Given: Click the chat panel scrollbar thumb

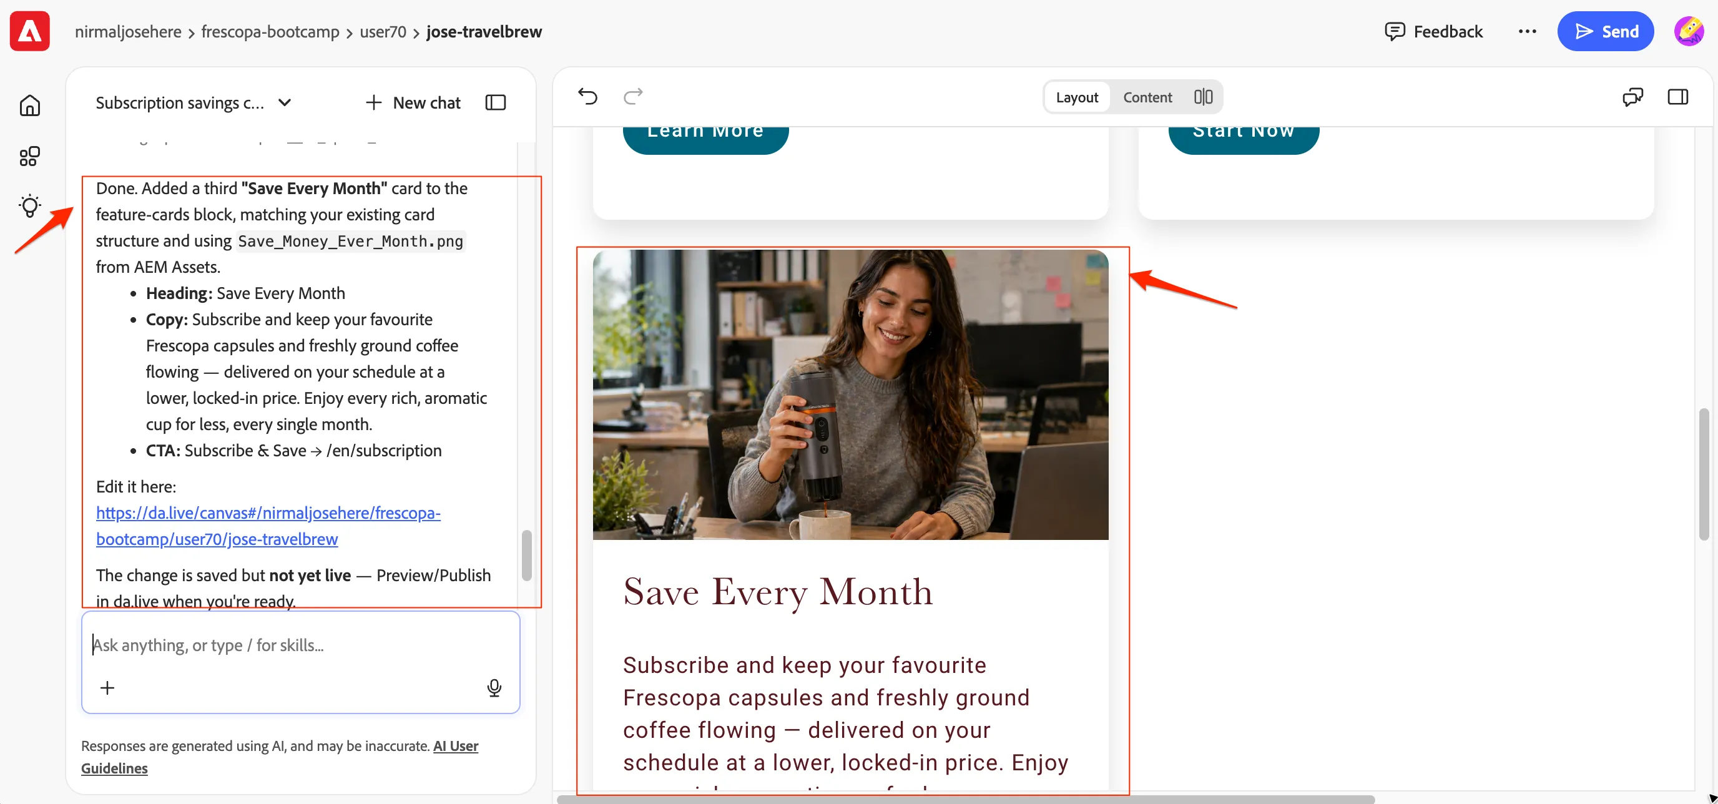Looking at the screenshot, I should (526, 555).
